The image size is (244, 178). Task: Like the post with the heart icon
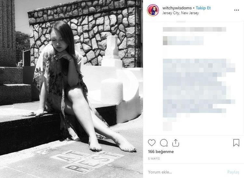click(152, 143)
